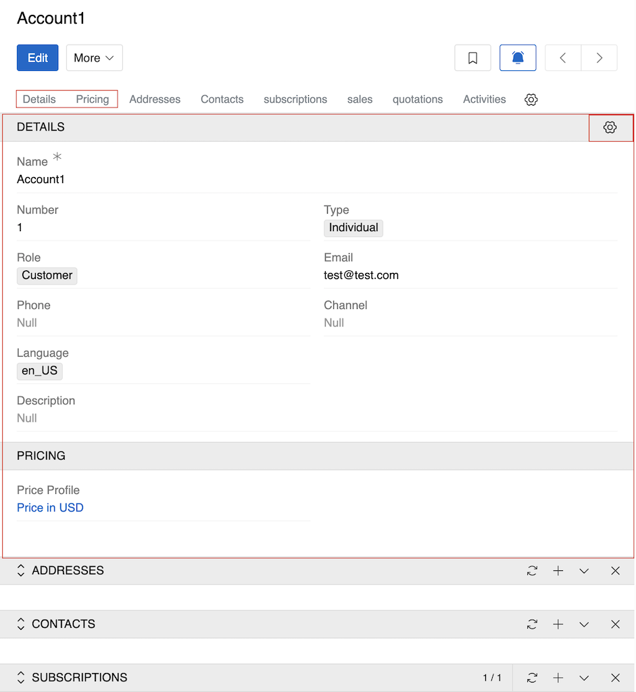
Task: Click the gear icon next to the Activities tab
Action: [x=531, y=99]
